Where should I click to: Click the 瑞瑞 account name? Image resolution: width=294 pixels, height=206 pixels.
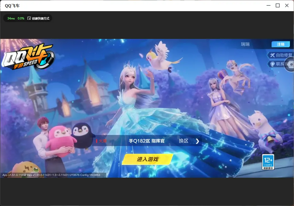pos(245,44)
